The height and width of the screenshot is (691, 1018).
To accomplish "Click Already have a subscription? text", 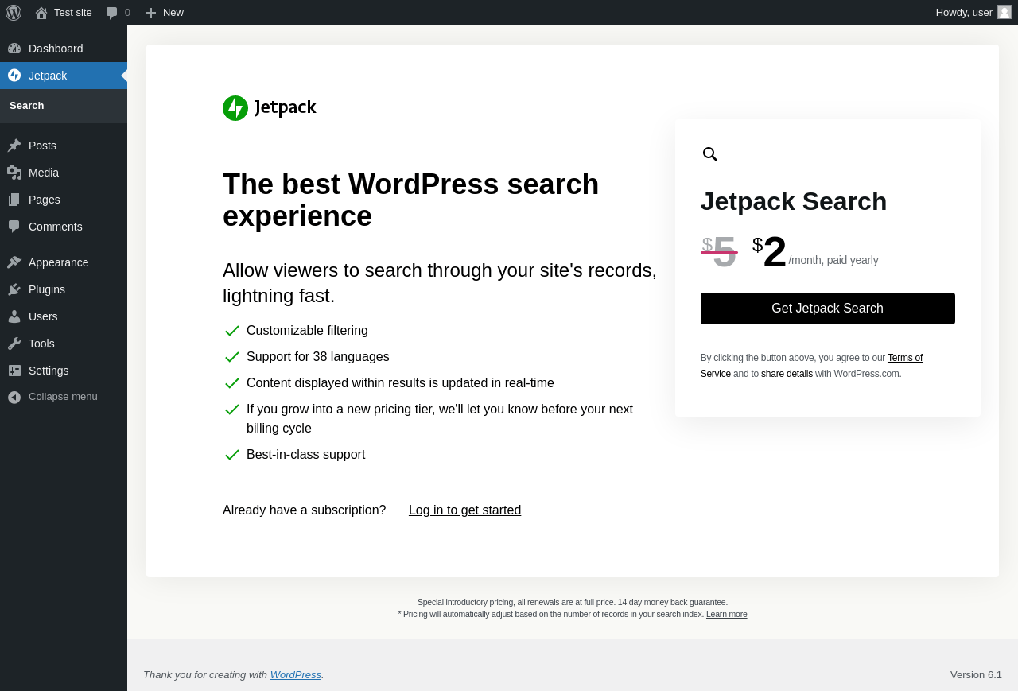I will click(305, 510).
